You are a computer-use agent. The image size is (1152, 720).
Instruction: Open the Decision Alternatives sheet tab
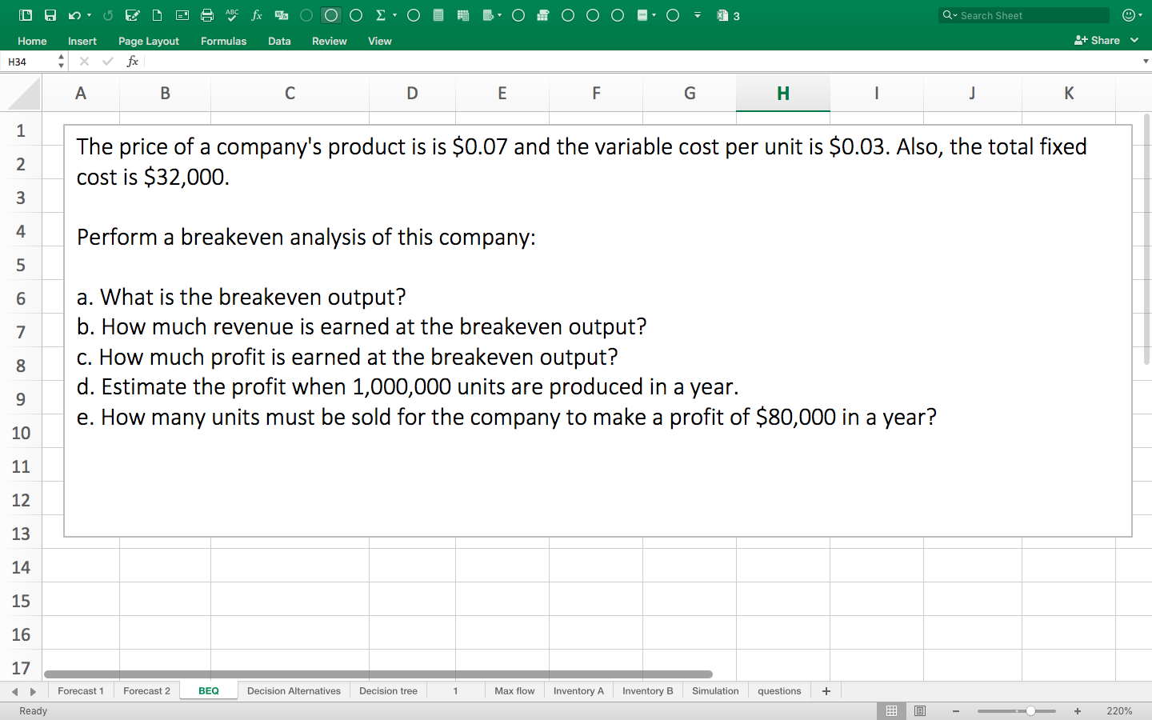pos(294,691)
